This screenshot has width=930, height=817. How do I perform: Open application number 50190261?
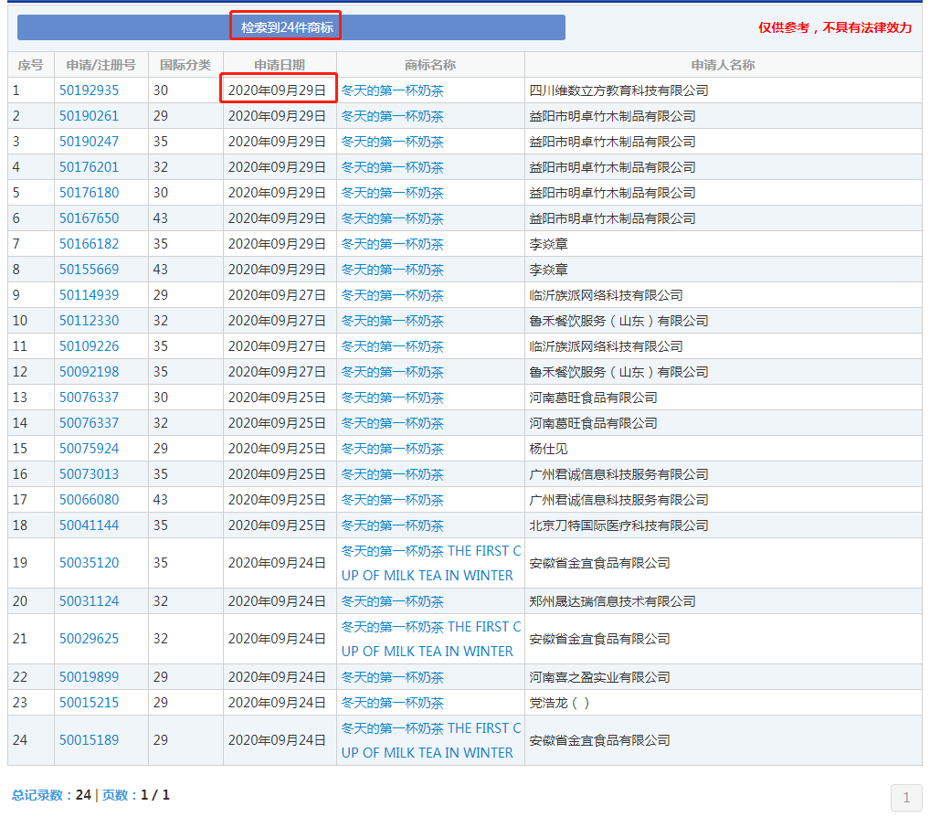click(x=89, y=116)
